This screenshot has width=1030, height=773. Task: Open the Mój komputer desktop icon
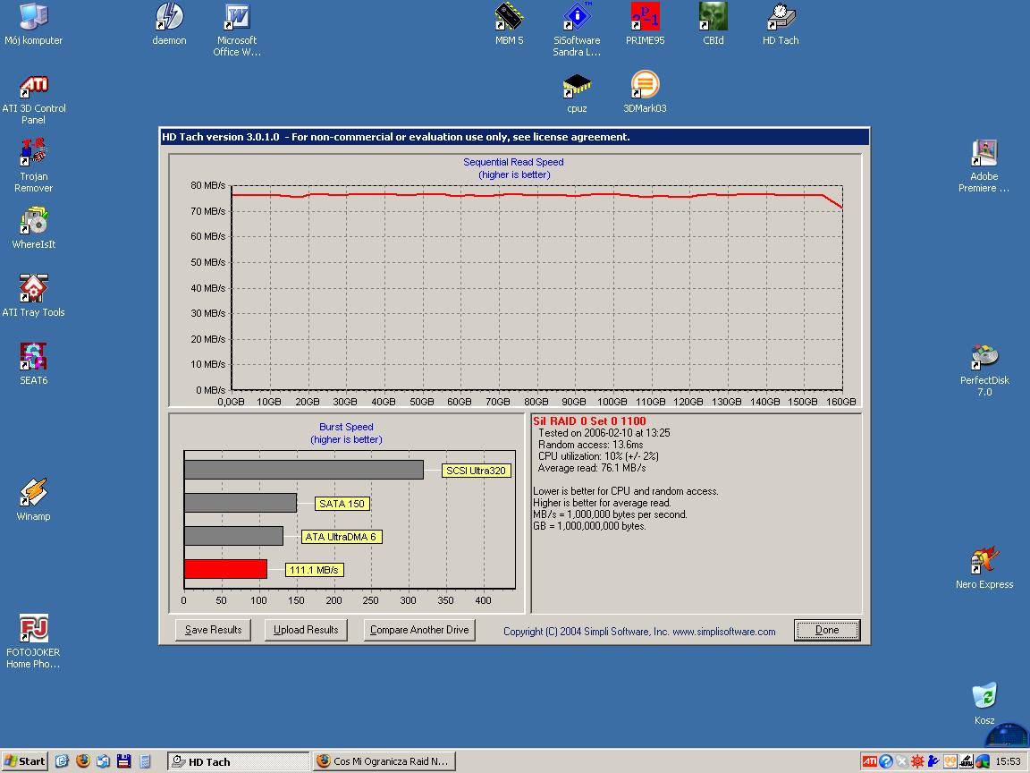33,24
